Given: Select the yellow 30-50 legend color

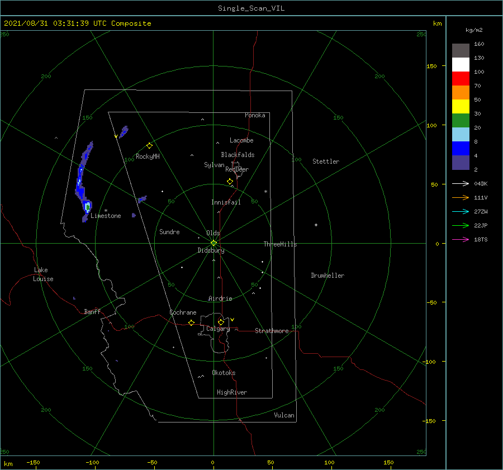Looking at the screenshot, I should pos(461,107).
